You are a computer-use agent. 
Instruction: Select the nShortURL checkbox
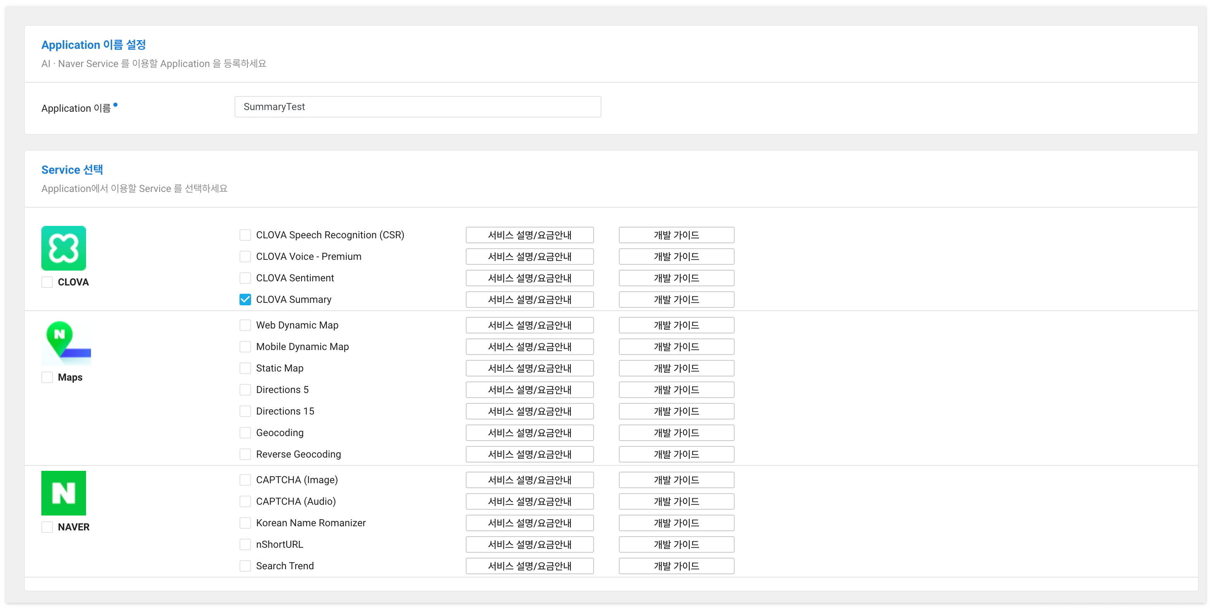pos(245,544)
